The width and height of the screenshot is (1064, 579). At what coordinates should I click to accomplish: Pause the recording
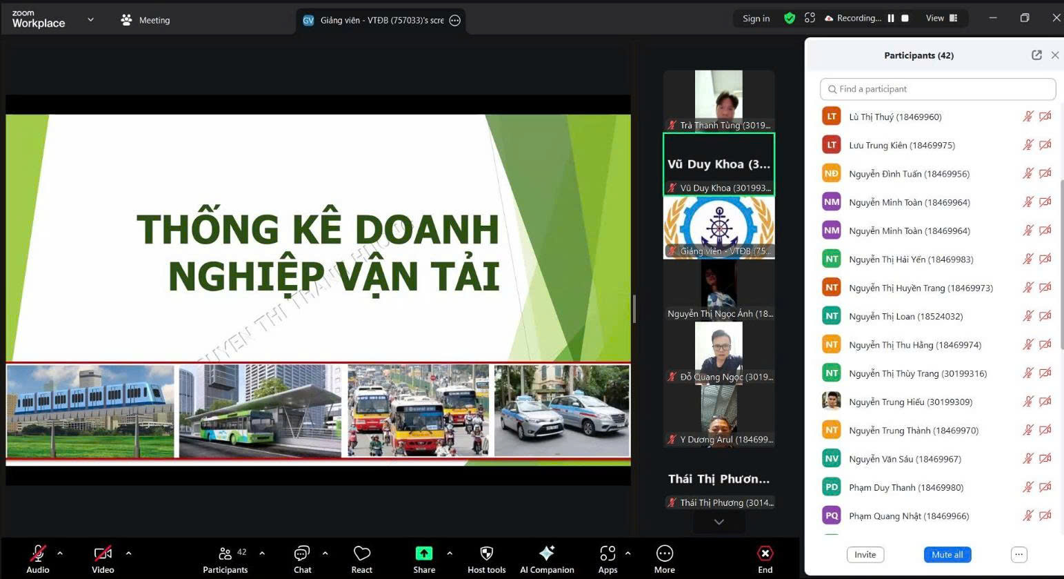pos(891,19)
